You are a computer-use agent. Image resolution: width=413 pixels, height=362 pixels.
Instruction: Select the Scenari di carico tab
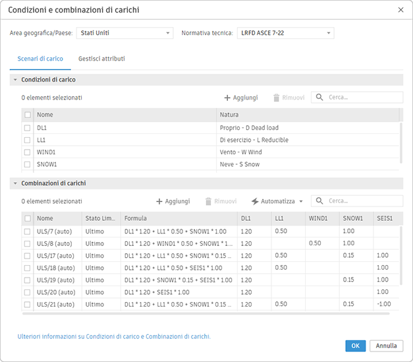click(x=40, y=59)
